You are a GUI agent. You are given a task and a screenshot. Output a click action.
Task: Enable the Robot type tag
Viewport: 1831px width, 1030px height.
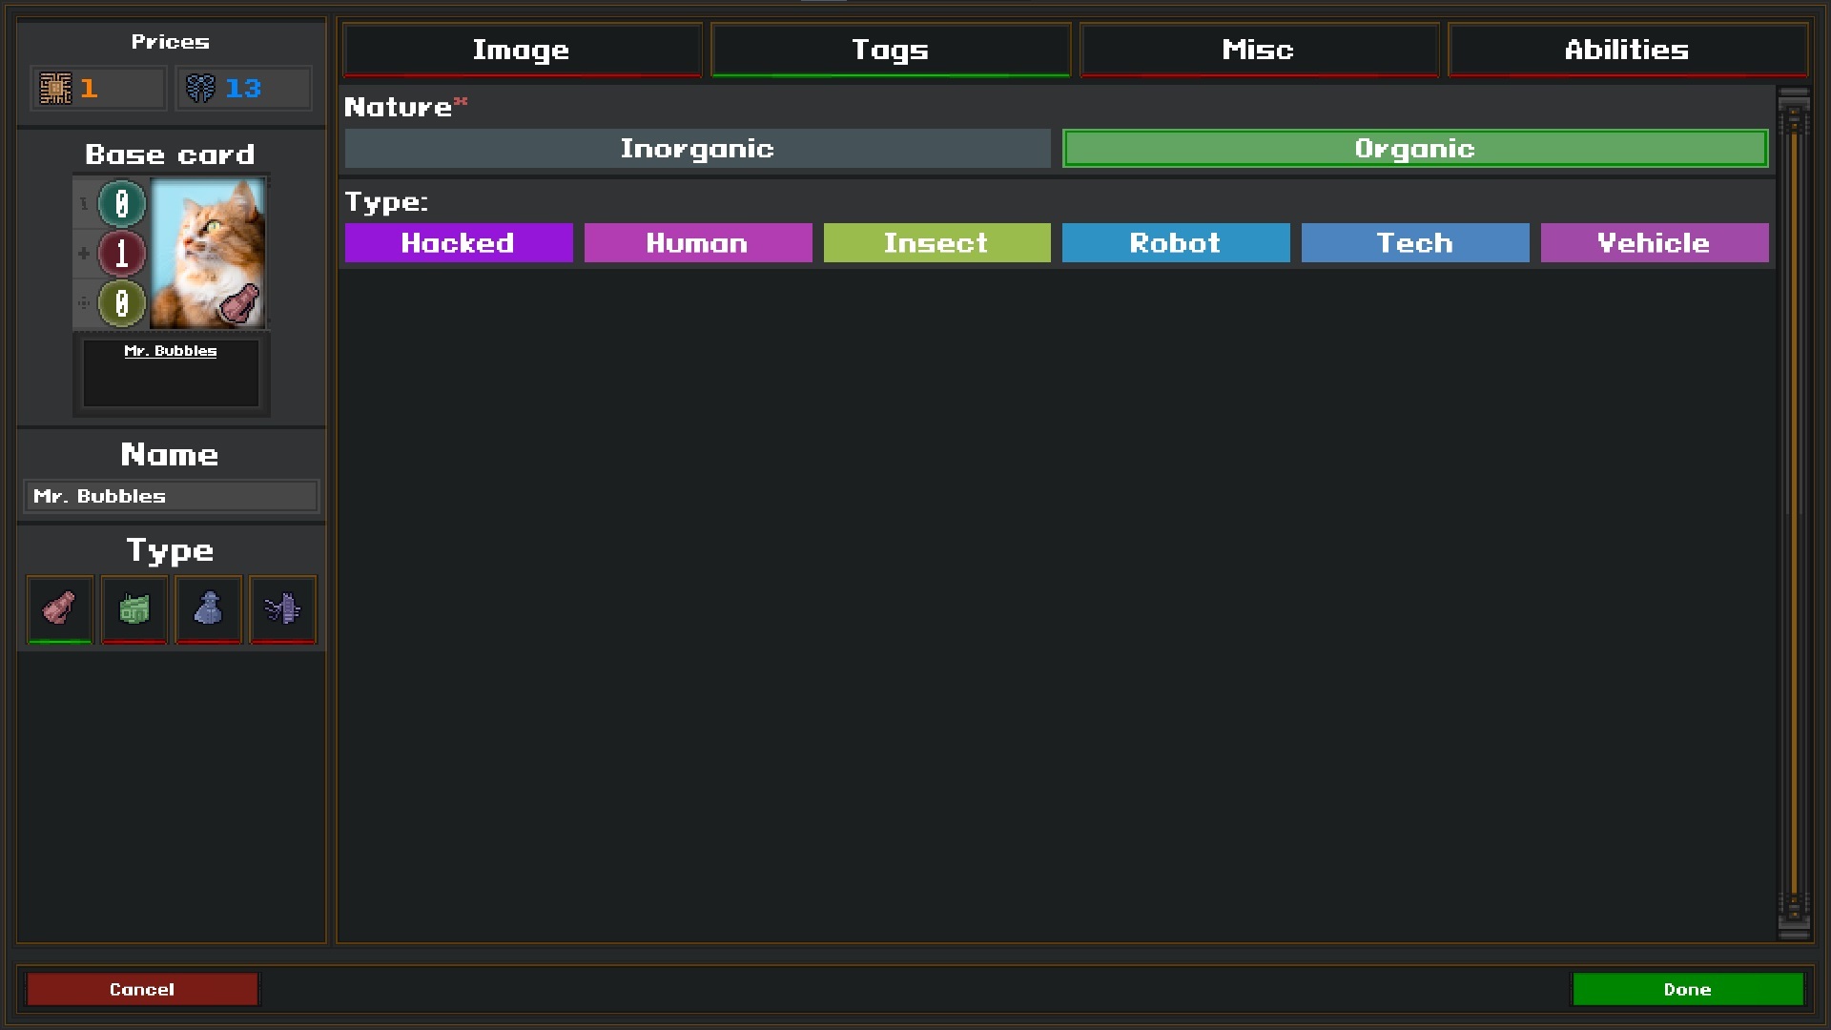(x=1175, y=243)
